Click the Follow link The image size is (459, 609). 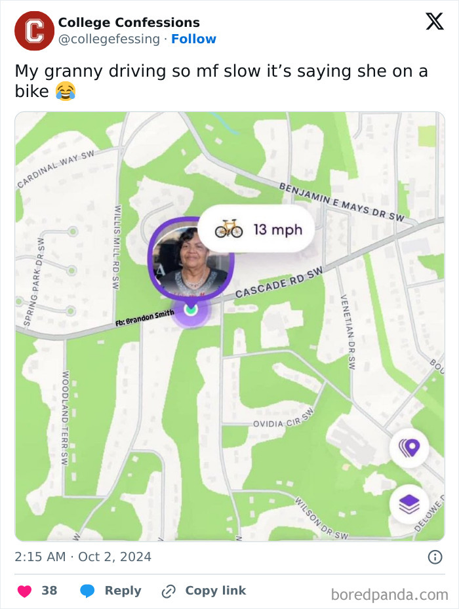click(x=194, y=39)
